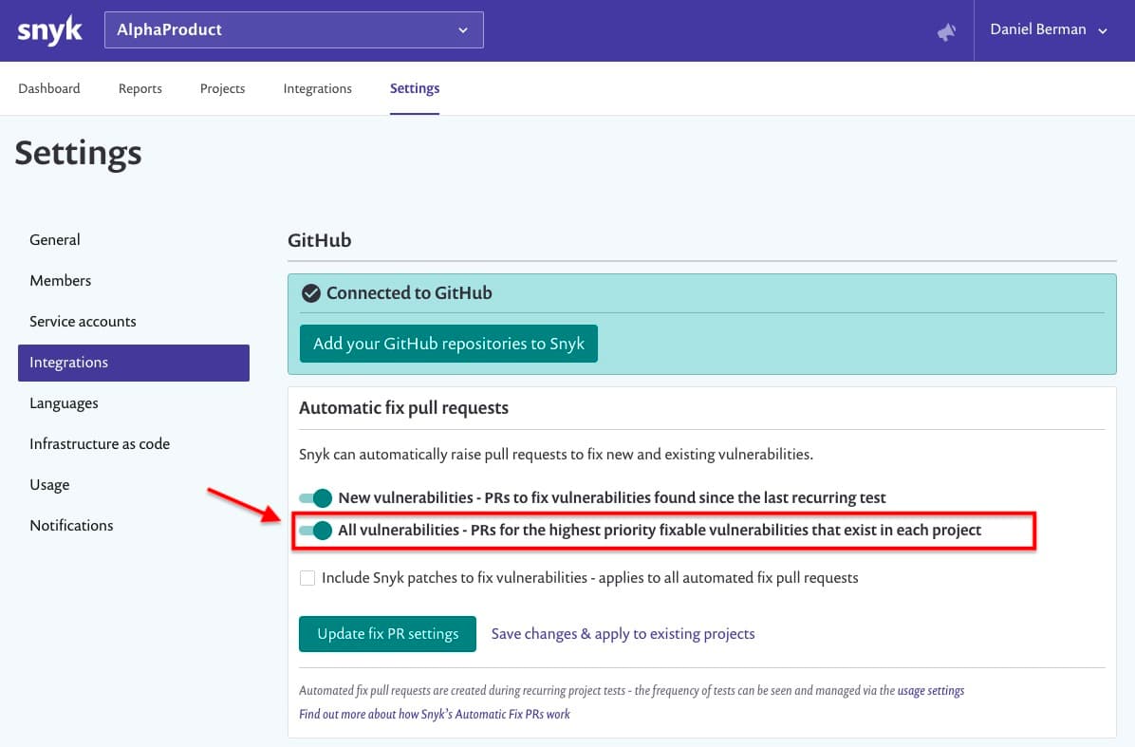This screenshot has height=747, width=1135.
Task: Expand the Daniel Berman user menu
Action: tap(1048, 29)
